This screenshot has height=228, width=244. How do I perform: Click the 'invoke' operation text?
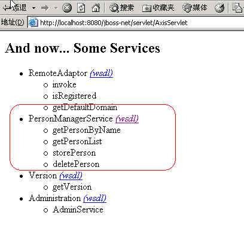point(64,84)
